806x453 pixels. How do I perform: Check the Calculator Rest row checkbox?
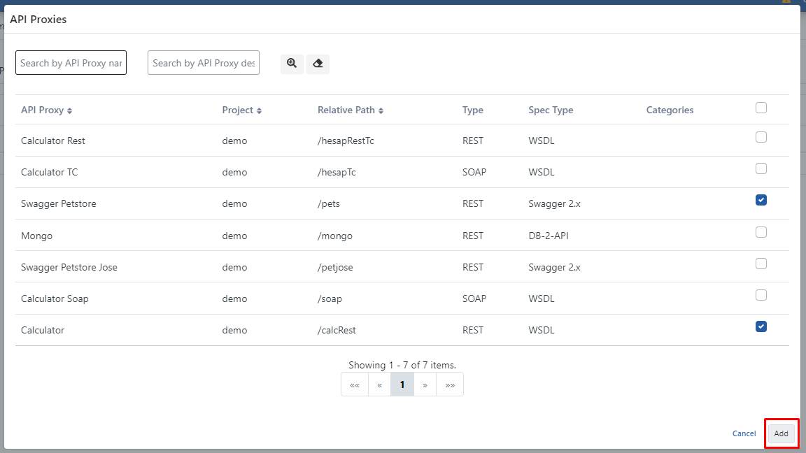[761, 137]
